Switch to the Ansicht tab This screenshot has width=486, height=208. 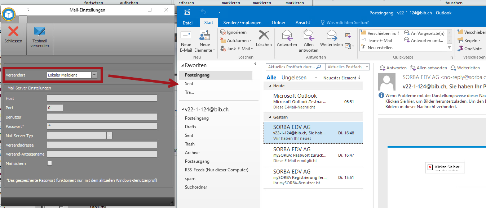(x=303, y=23)
